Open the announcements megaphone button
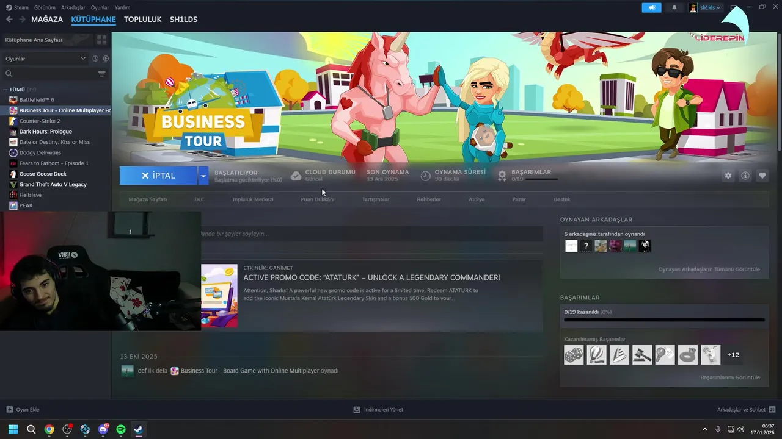Screen dimensions: 782x439 [651, 8]
